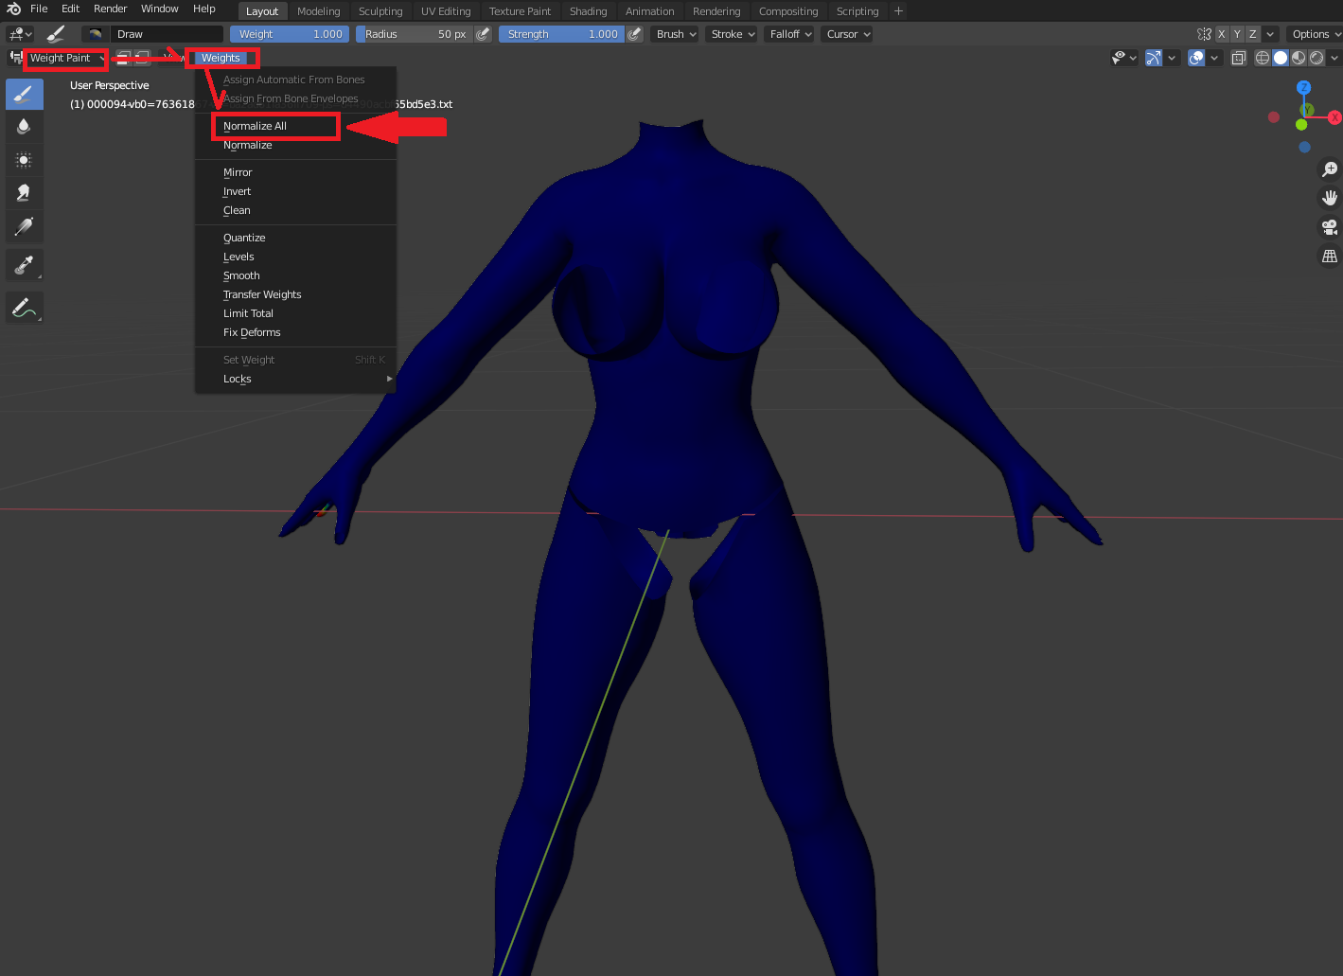Viewport: 1343px width, 976px height.
Task: Select the Annotate pencil tool
Action: 24,308
